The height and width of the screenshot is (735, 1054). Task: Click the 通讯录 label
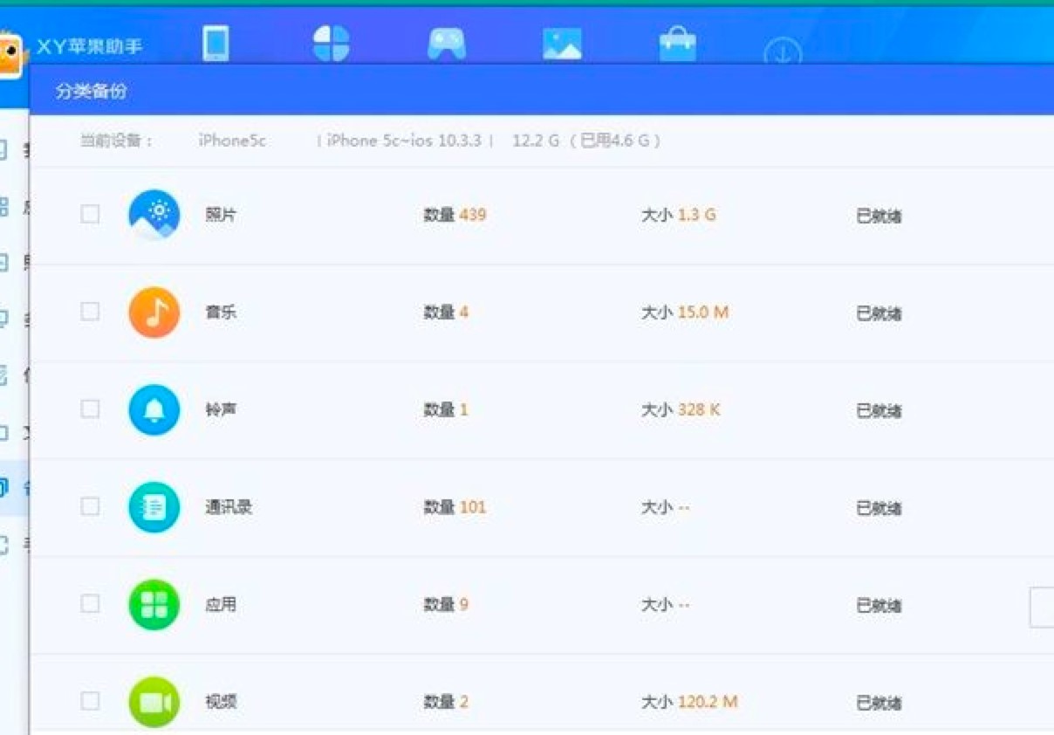click(x=229, y=507)
